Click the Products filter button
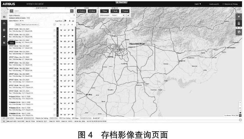 82,11
